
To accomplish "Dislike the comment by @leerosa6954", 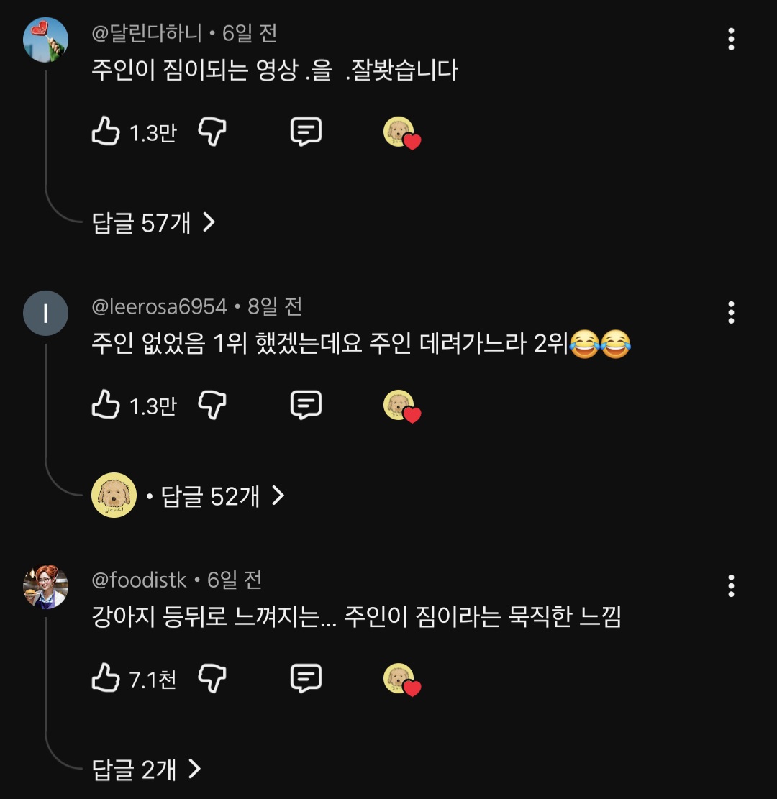I will [212, 406].
